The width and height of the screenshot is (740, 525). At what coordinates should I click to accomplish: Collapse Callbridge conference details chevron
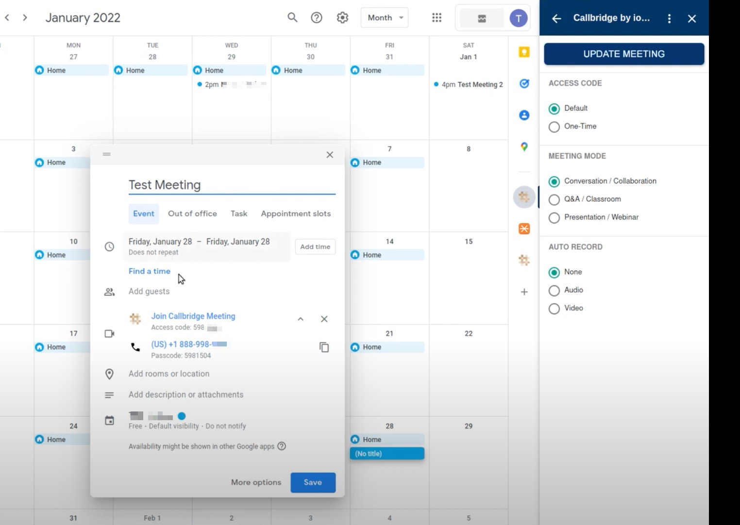(301, 319)
